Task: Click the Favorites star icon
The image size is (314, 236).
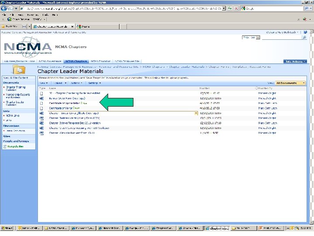Action: click(3, 27)
